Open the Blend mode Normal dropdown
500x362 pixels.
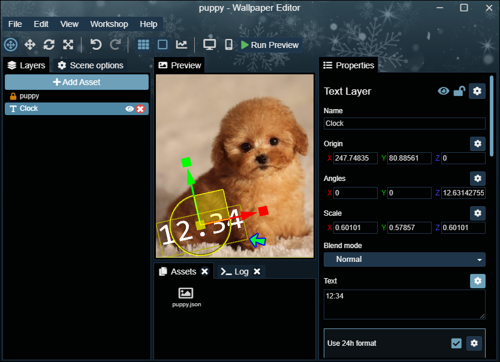pyautogui.click(x=404, y=260)
